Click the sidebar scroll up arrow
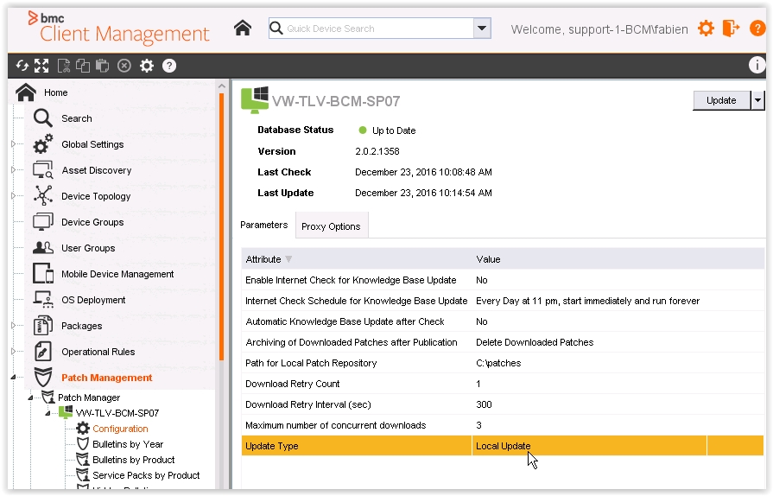Image resolution: width=773 pixels, height=496 pixels. coord(222,86)
